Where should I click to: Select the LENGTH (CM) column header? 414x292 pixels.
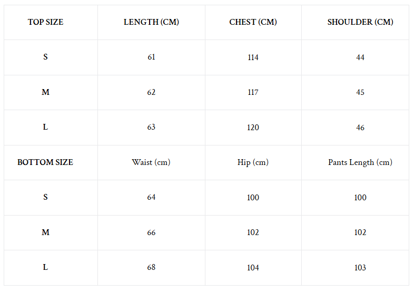pyautogui.click(x=151, y=22)
